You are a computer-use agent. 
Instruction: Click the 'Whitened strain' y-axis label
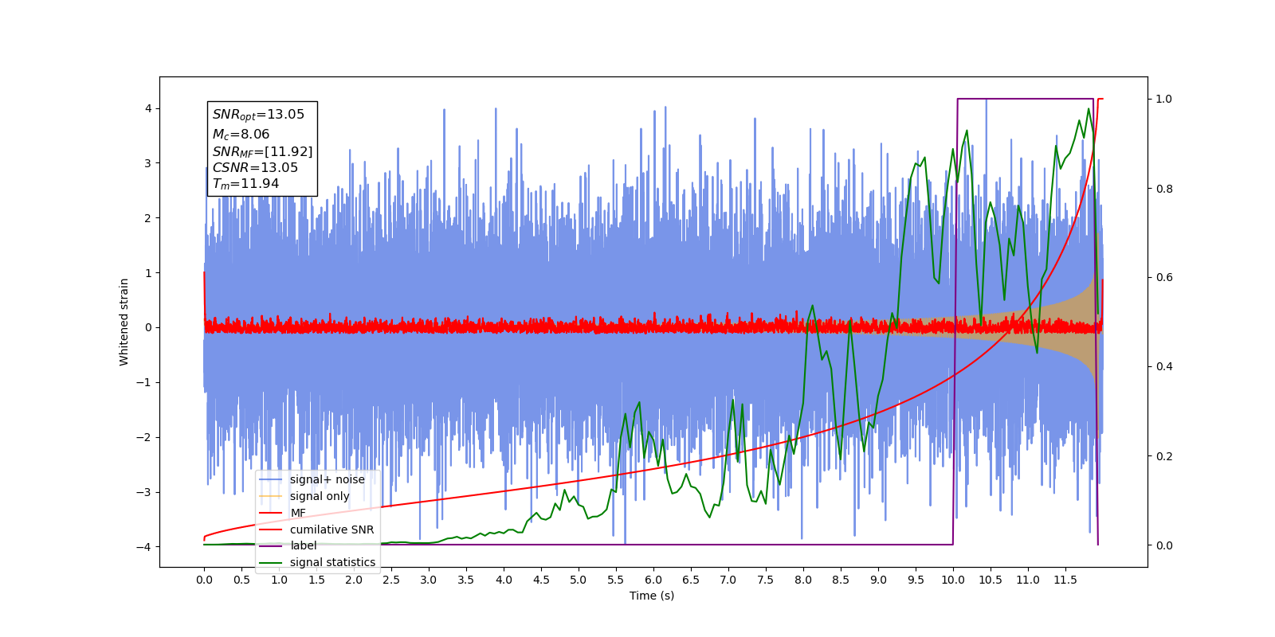tap(124, 322)
